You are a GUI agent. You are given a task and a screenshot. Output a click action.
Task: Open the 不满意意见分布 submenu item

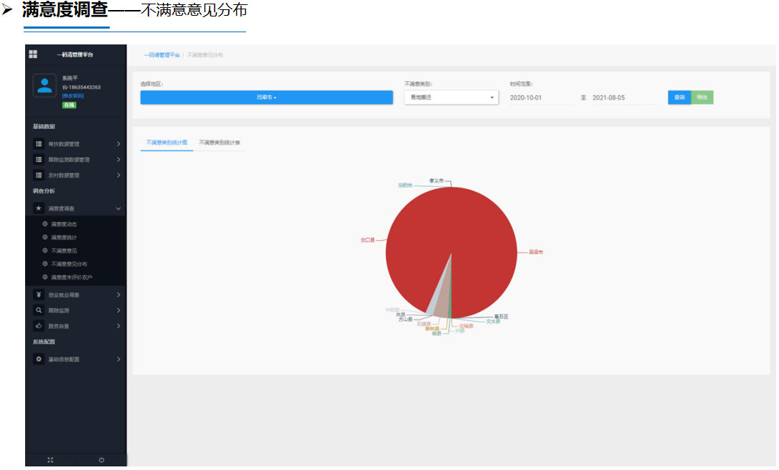[69, 264]
